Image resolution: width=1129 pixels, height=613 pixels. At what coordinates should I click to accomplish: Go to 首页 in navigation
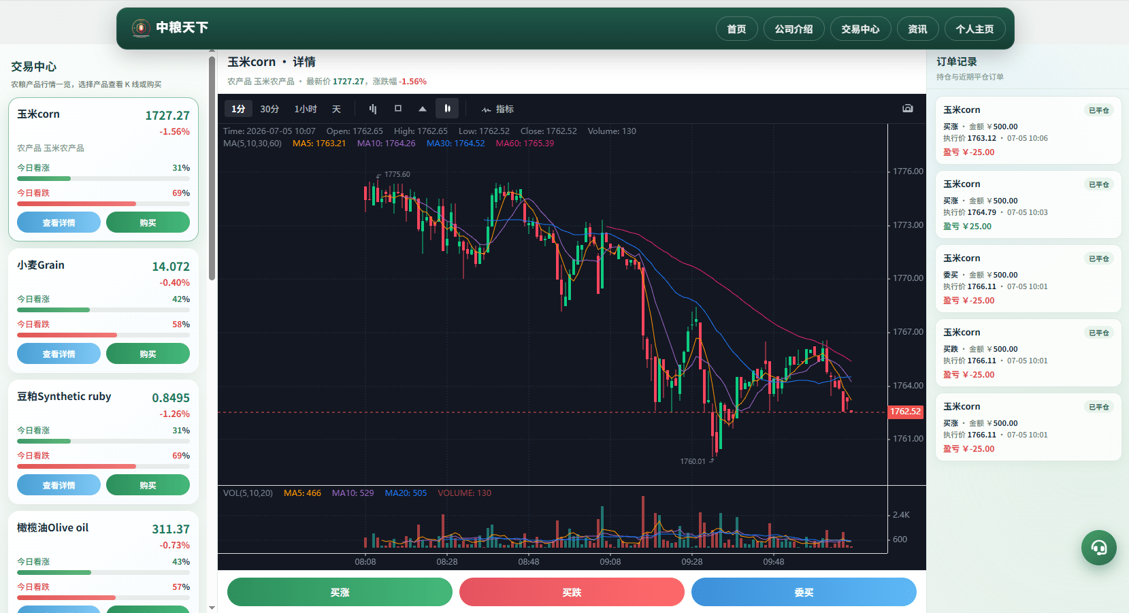[x=736, y=29]
